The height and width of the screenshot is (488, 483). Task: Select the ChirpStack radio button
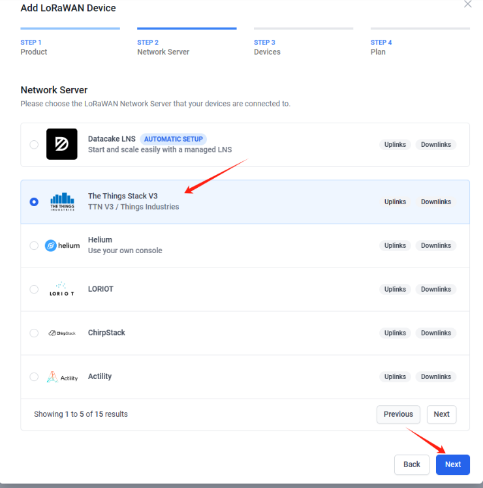click(x=34, y=333)
